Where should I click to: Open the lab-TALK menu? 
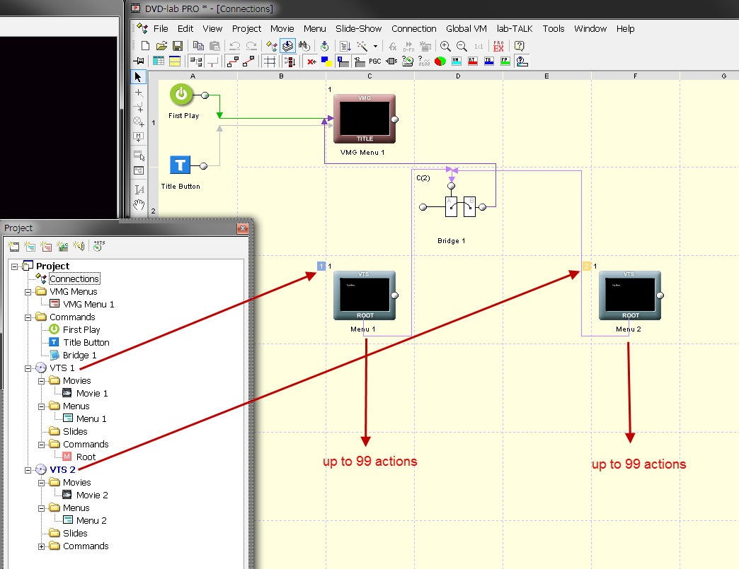tap(514, 29)
